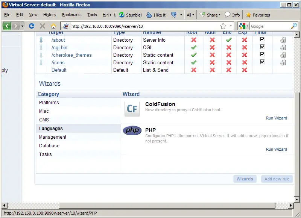Bookmark this page with the star icon

tap(223, 26)
